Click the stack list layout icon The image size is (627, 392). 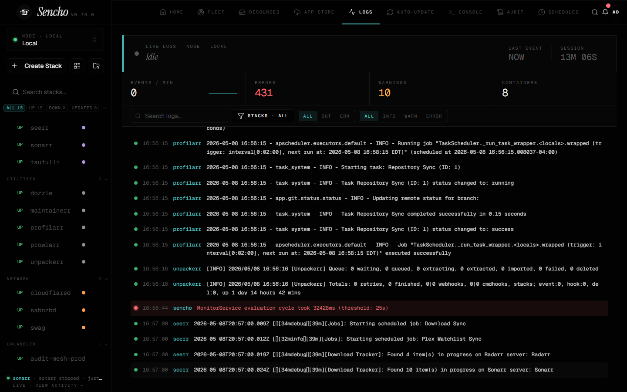[77, 66]
